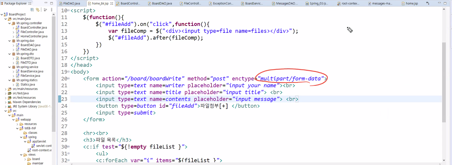Expand BoardController.java class outline
The width and height of the screenshot is (452, 165).
click(14, 27)
